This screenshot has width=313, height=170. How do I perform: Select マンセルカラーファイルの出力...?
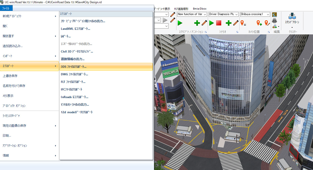point(106,105)
